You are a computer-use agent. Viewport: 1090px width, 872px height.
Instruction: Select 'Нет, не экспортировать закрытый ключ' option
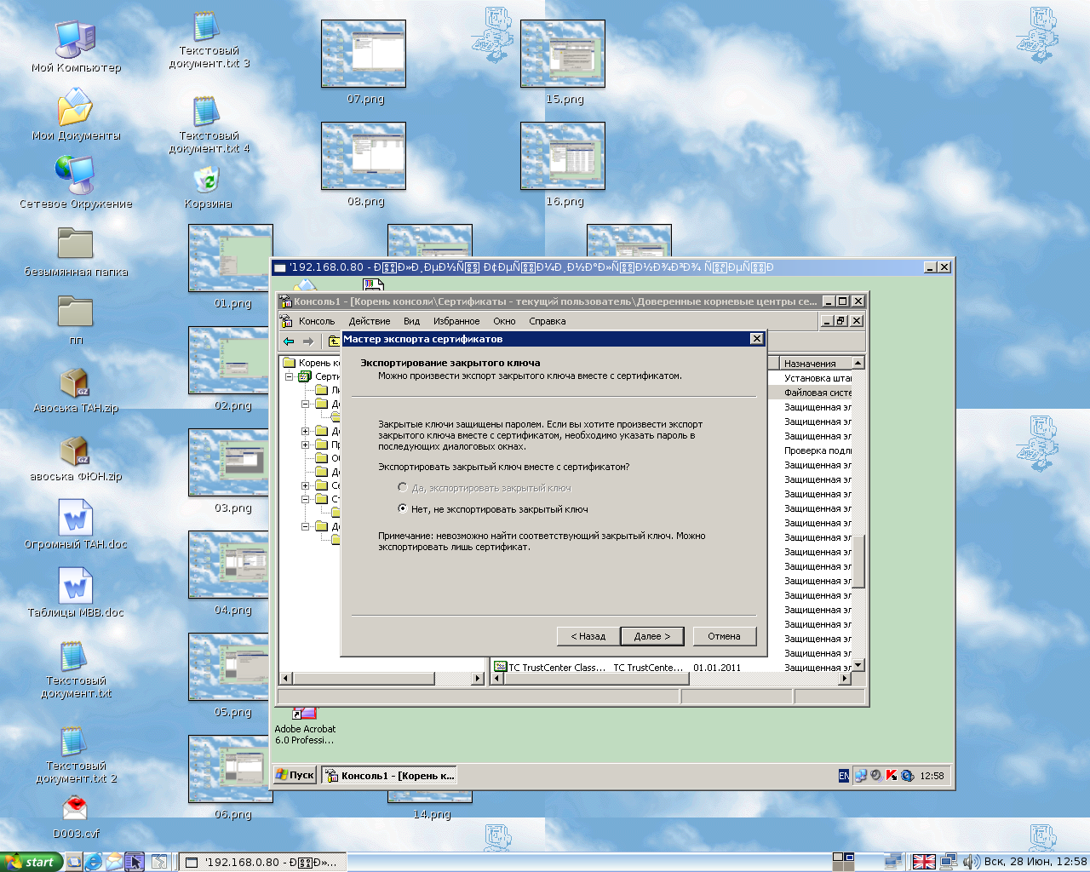pos(403,509)
